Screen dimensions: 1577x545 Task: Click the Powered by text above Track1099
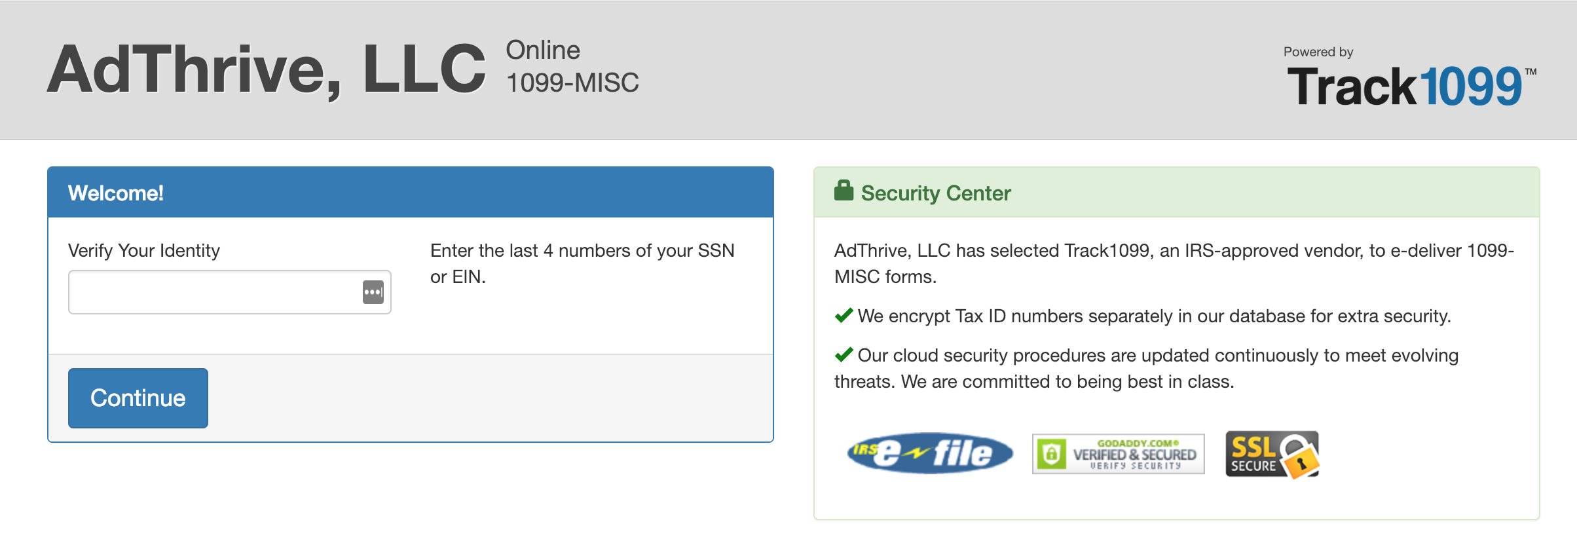point(1318,52)
